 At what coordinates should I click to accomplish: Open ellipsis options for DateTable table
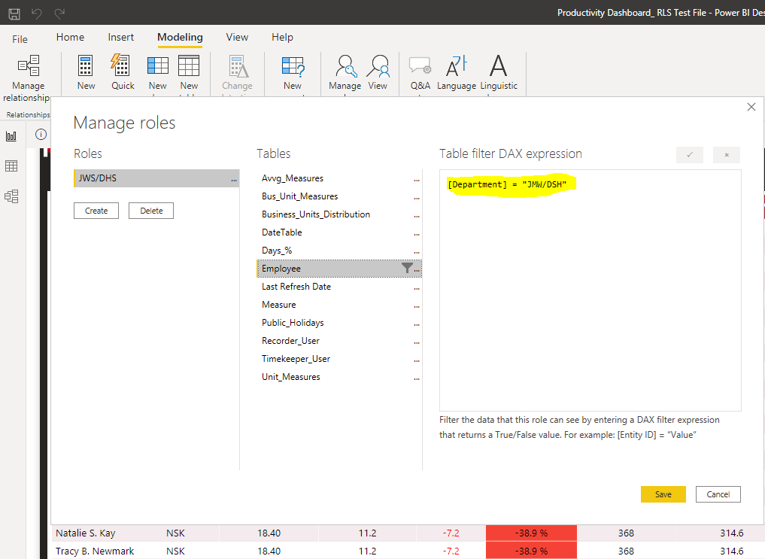click(417, 234)
